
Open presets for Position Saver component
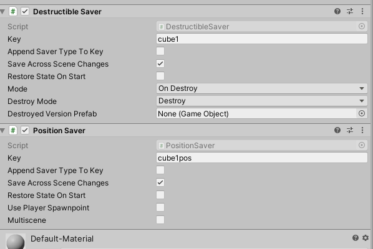[x=350, y=130]
